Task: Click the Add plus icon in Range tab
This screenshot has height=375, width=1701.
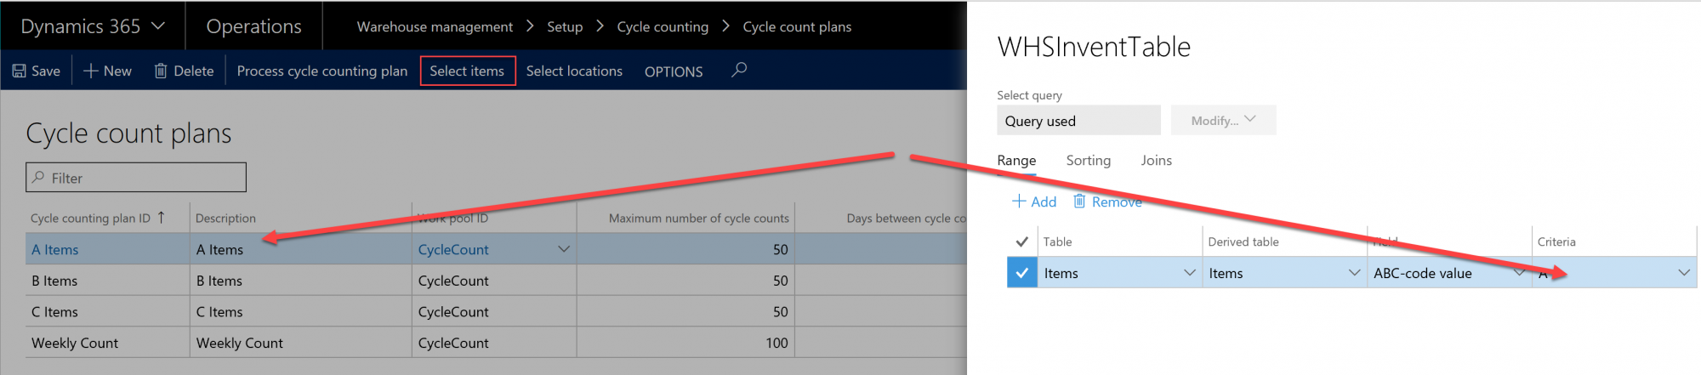Action: (1019, 202)
